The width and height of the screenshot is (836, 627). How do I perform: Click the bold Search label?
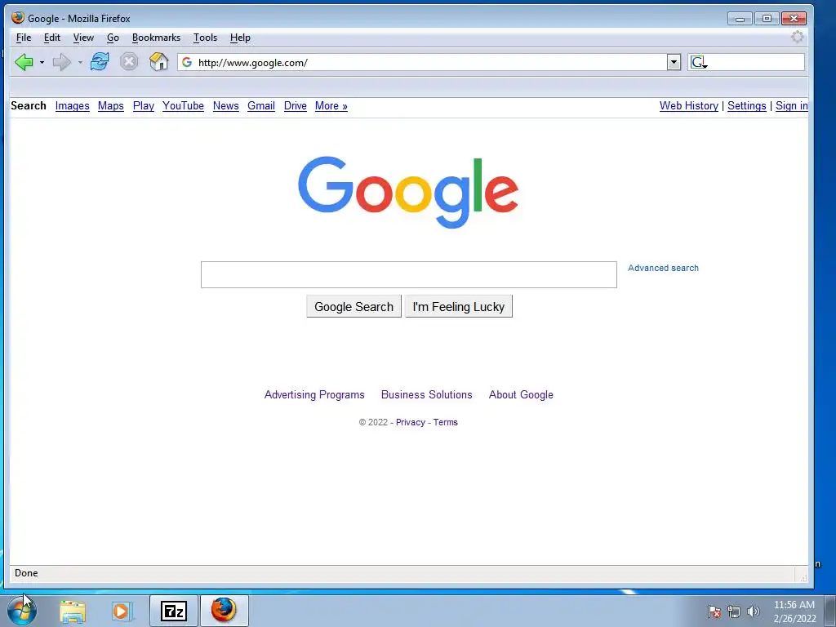click(29, 105)
